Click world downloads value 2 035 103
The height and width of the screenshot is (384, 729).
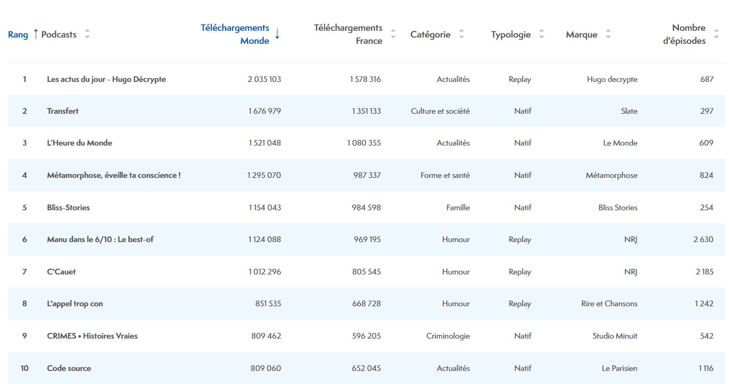(264, 79)
